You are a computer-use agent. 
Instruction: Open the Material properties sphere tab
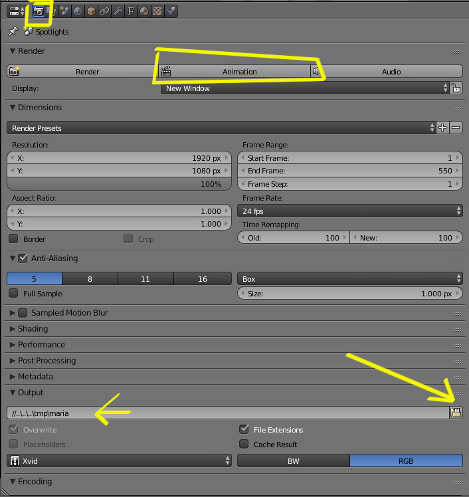point(144,11)
